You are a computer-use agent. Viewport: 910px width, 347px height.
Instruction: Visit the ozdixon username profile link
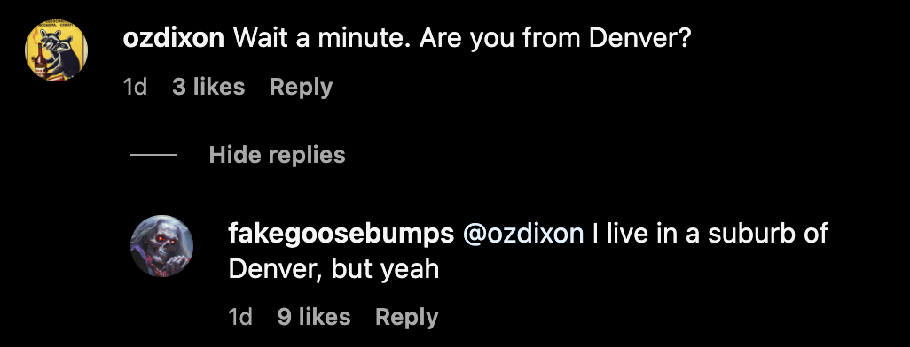tap(174, 39)
